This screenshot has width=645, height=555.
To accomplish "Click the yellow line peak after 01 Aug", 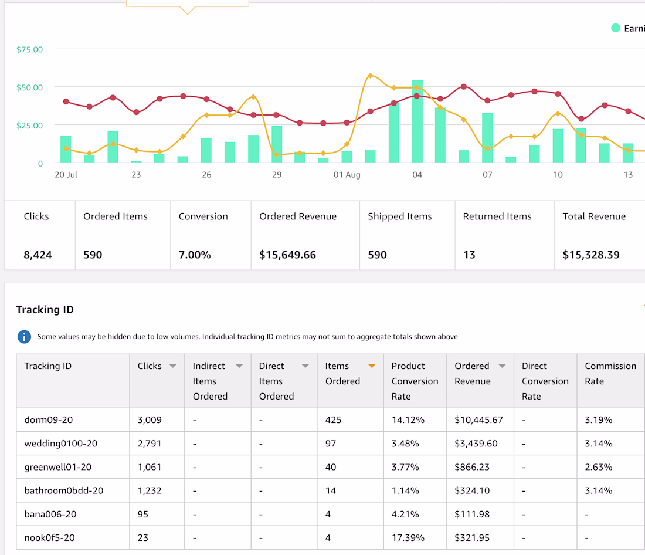I will click(x=370, y=75).
